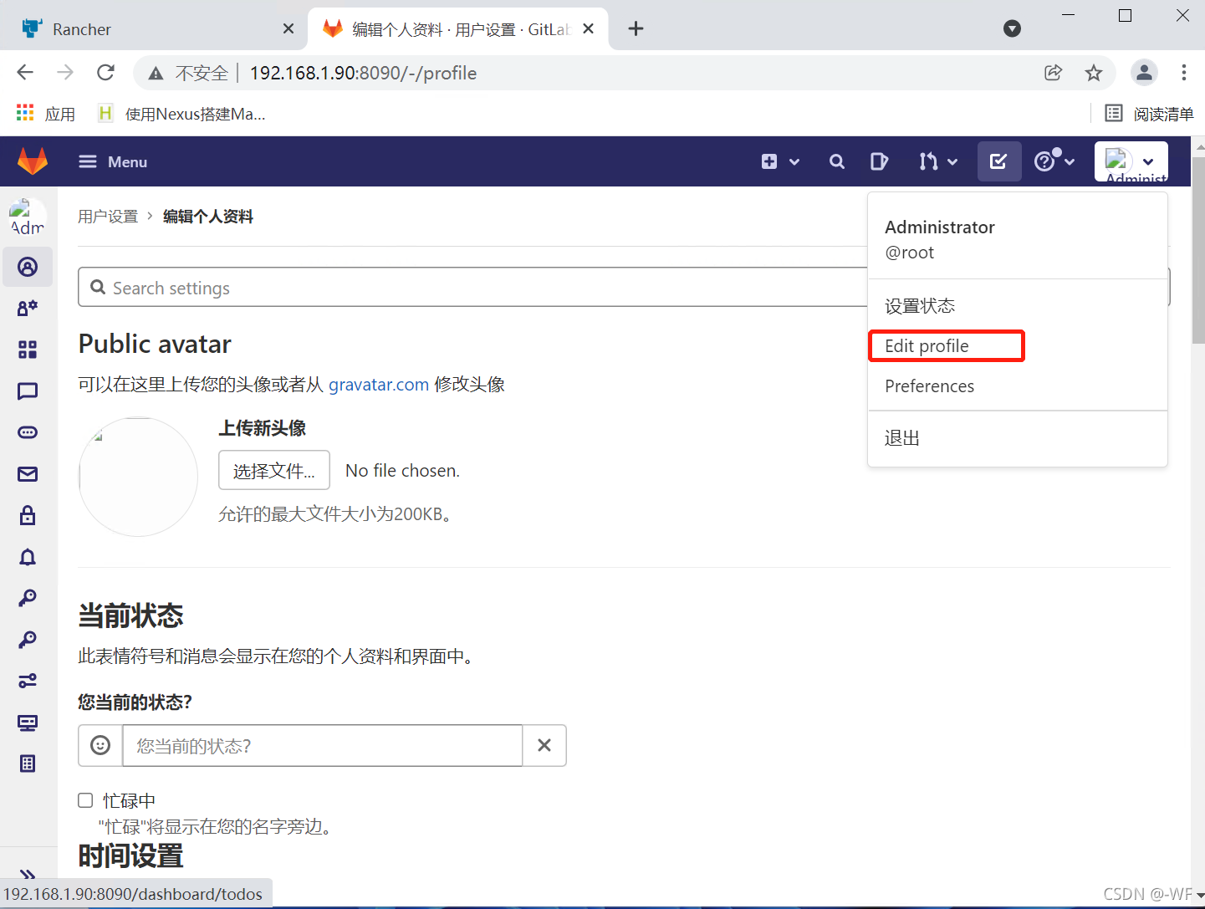This screenshot has height=909, width=1205.
Task: Open the Active Sessions monitor sidebar icon
Action: coord(28,723)
